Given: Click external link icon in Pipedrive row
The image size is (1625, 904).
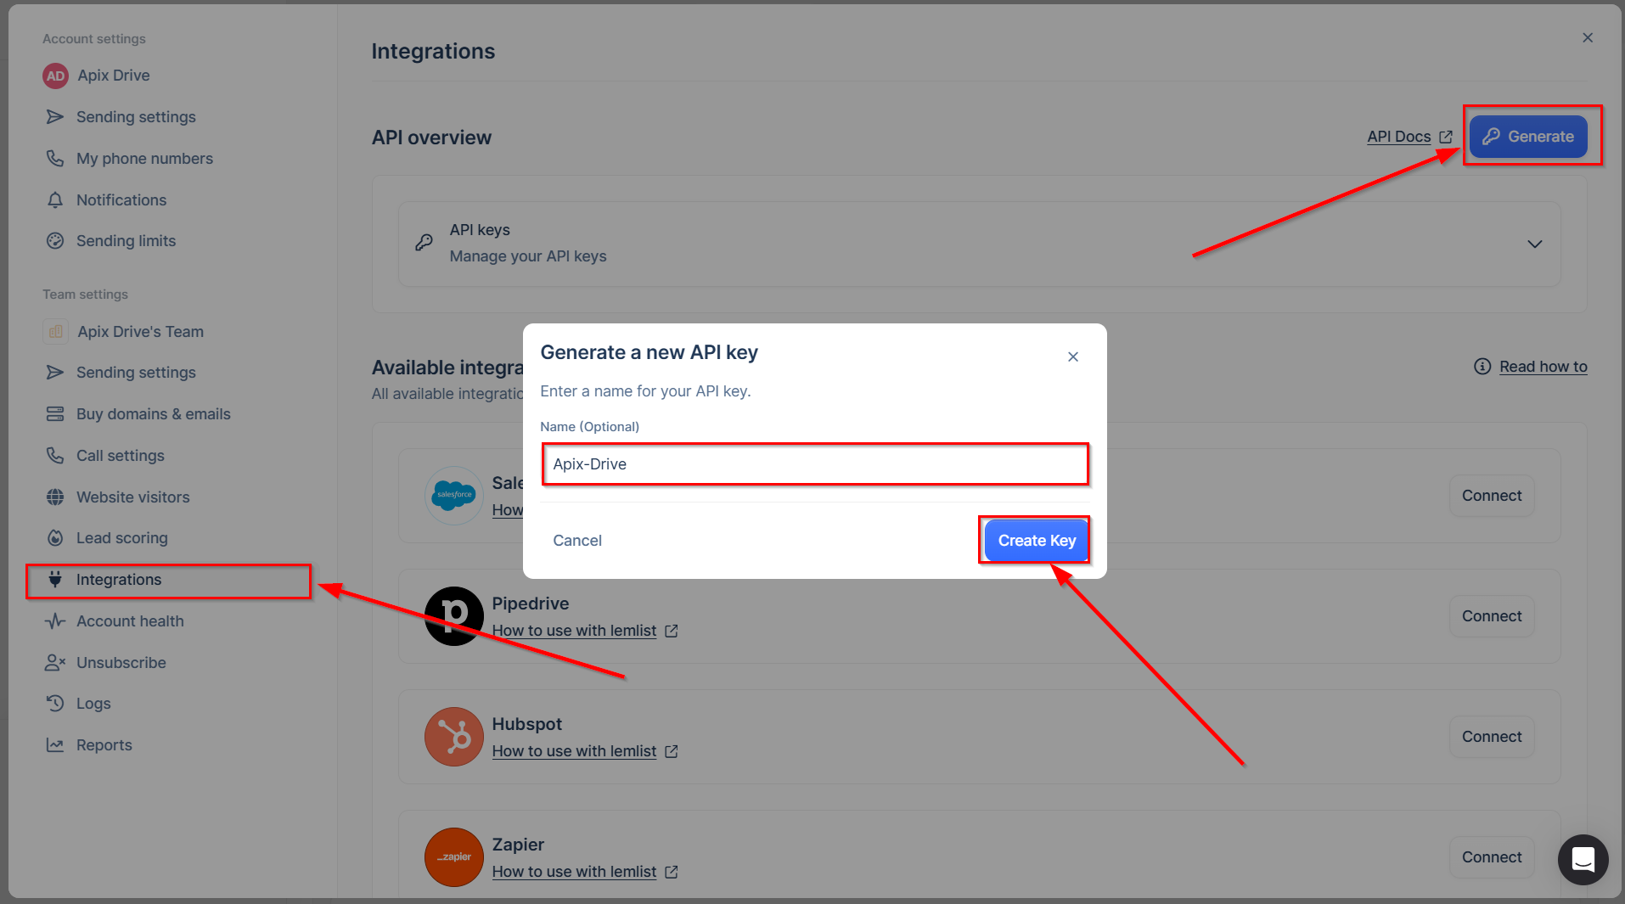Looking at the screenshot, I should [672, 631].
